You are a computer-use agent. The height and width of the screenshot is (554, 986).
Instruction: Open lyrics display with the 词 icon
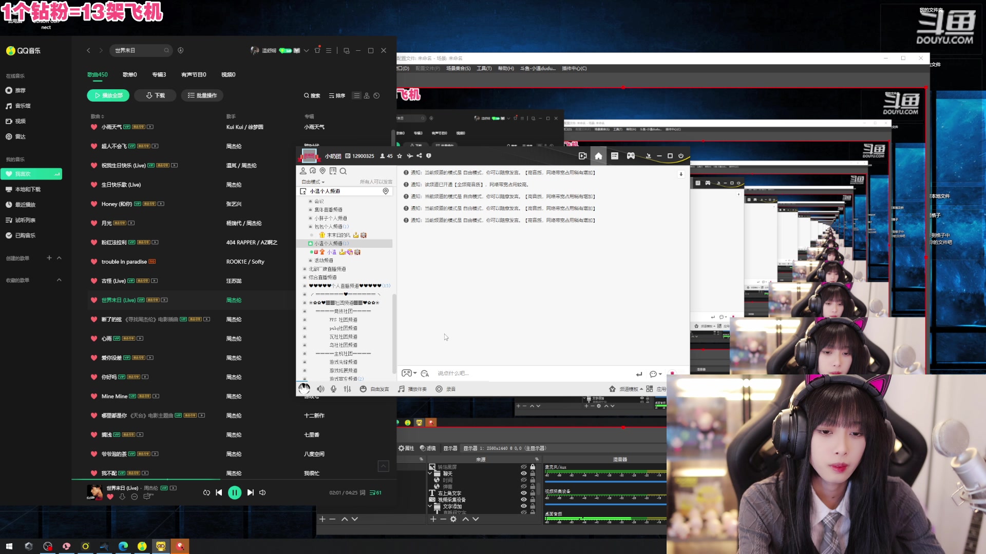point(363,492)
